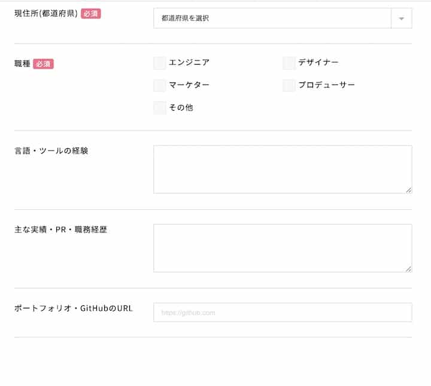Screen dimensions: 431x386
Task: Click the 必須 badge beside 現住所(都道府県)
Action: tap(91, 14)
